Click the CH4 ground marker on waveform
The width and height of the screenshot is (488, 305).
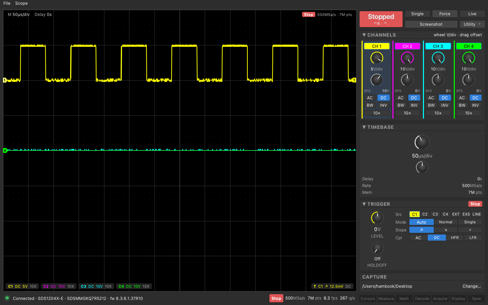pyautogui.click(x=5, y=150)
